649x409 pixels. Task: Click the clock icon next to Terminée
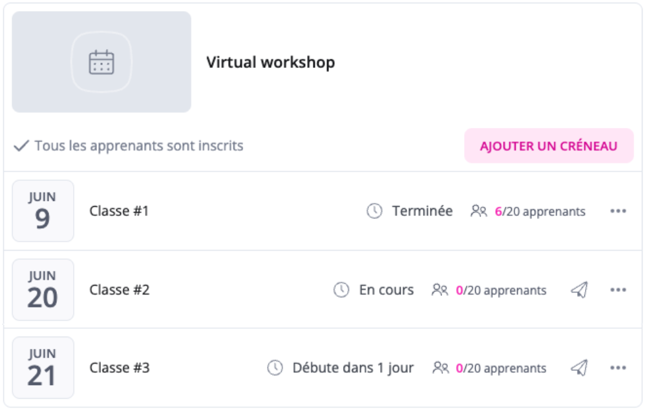[x=374, y=211]
